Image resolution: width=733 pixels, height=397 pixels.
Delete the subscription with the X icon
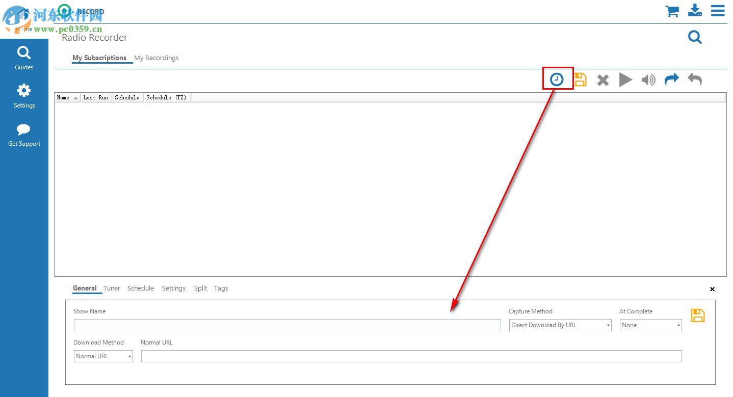[x=603, y=80]
